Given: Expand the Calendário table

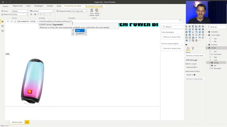Looking at the screenshot, I should click(207, 32).
